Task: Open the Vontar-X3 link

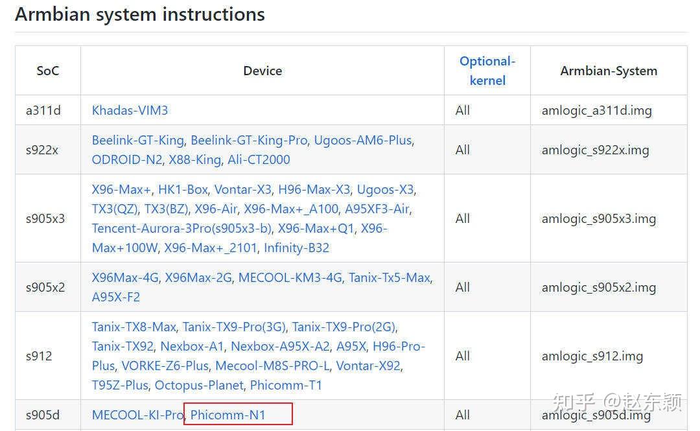Action: pyautogui.click(x=243, y=189)
